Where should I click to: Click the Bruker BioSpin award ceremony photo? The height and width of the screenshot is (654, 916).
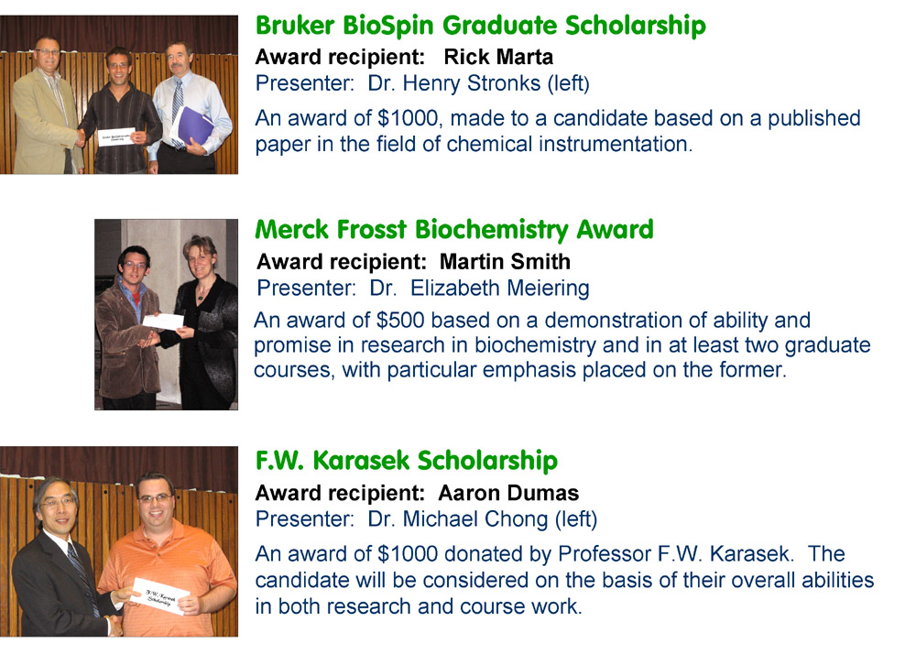(x=119, y=93)
